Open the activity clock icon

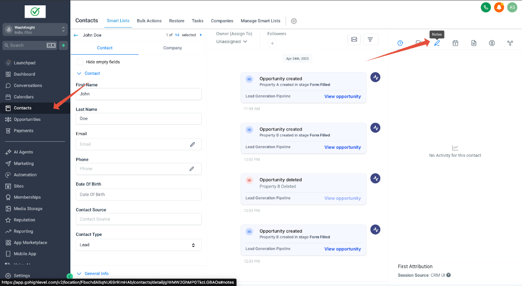tap(400, 43)
